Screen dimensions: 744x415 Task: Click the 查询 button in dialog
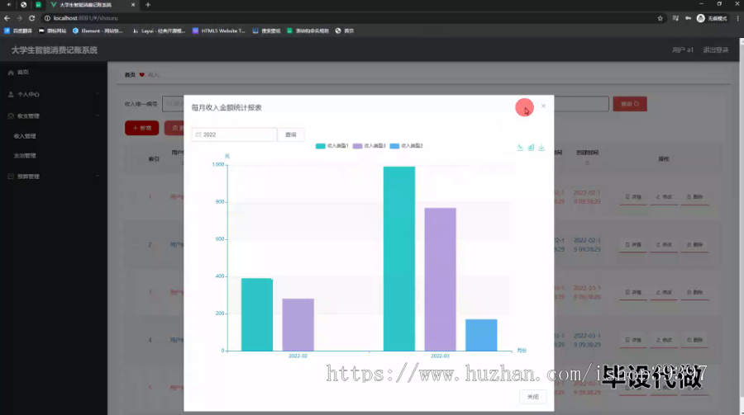(291, 134)
